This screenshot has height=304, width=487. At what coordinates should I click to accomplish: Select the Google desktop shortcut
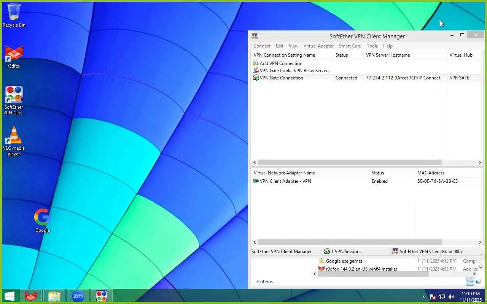pos(43,220)
